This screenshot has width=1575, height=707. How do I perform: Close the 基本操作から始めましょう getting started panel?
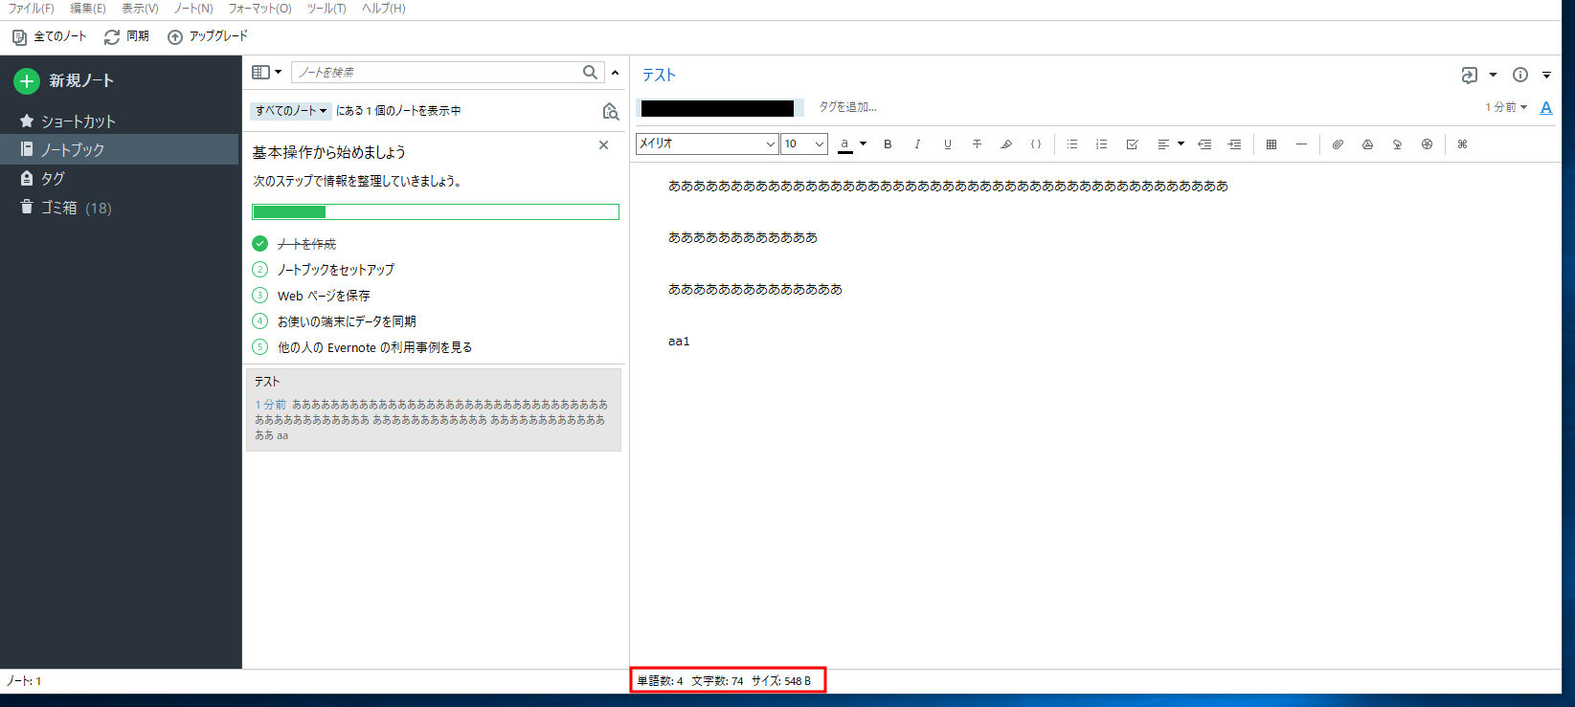pos(603,145)
